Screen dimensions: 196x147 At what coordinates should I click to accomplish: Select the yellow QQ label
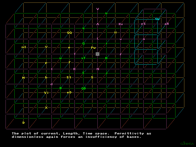click(x=69, y=32)
